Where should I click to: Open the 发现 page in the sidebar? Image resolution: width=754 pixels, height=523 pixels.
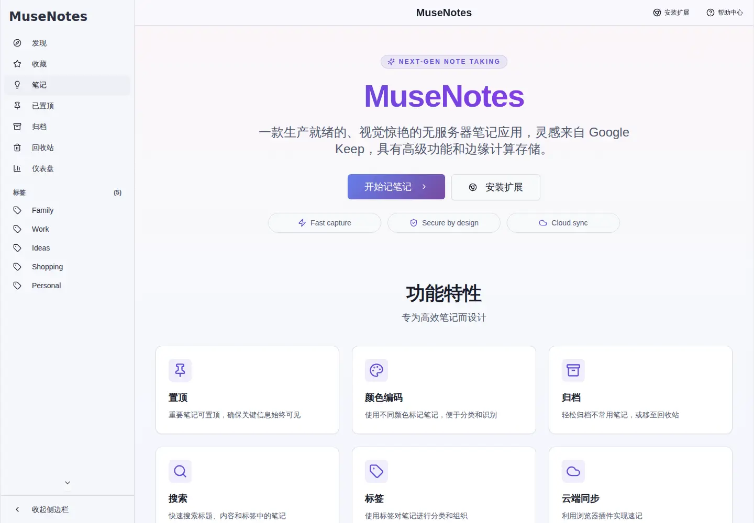pos(67,43)
